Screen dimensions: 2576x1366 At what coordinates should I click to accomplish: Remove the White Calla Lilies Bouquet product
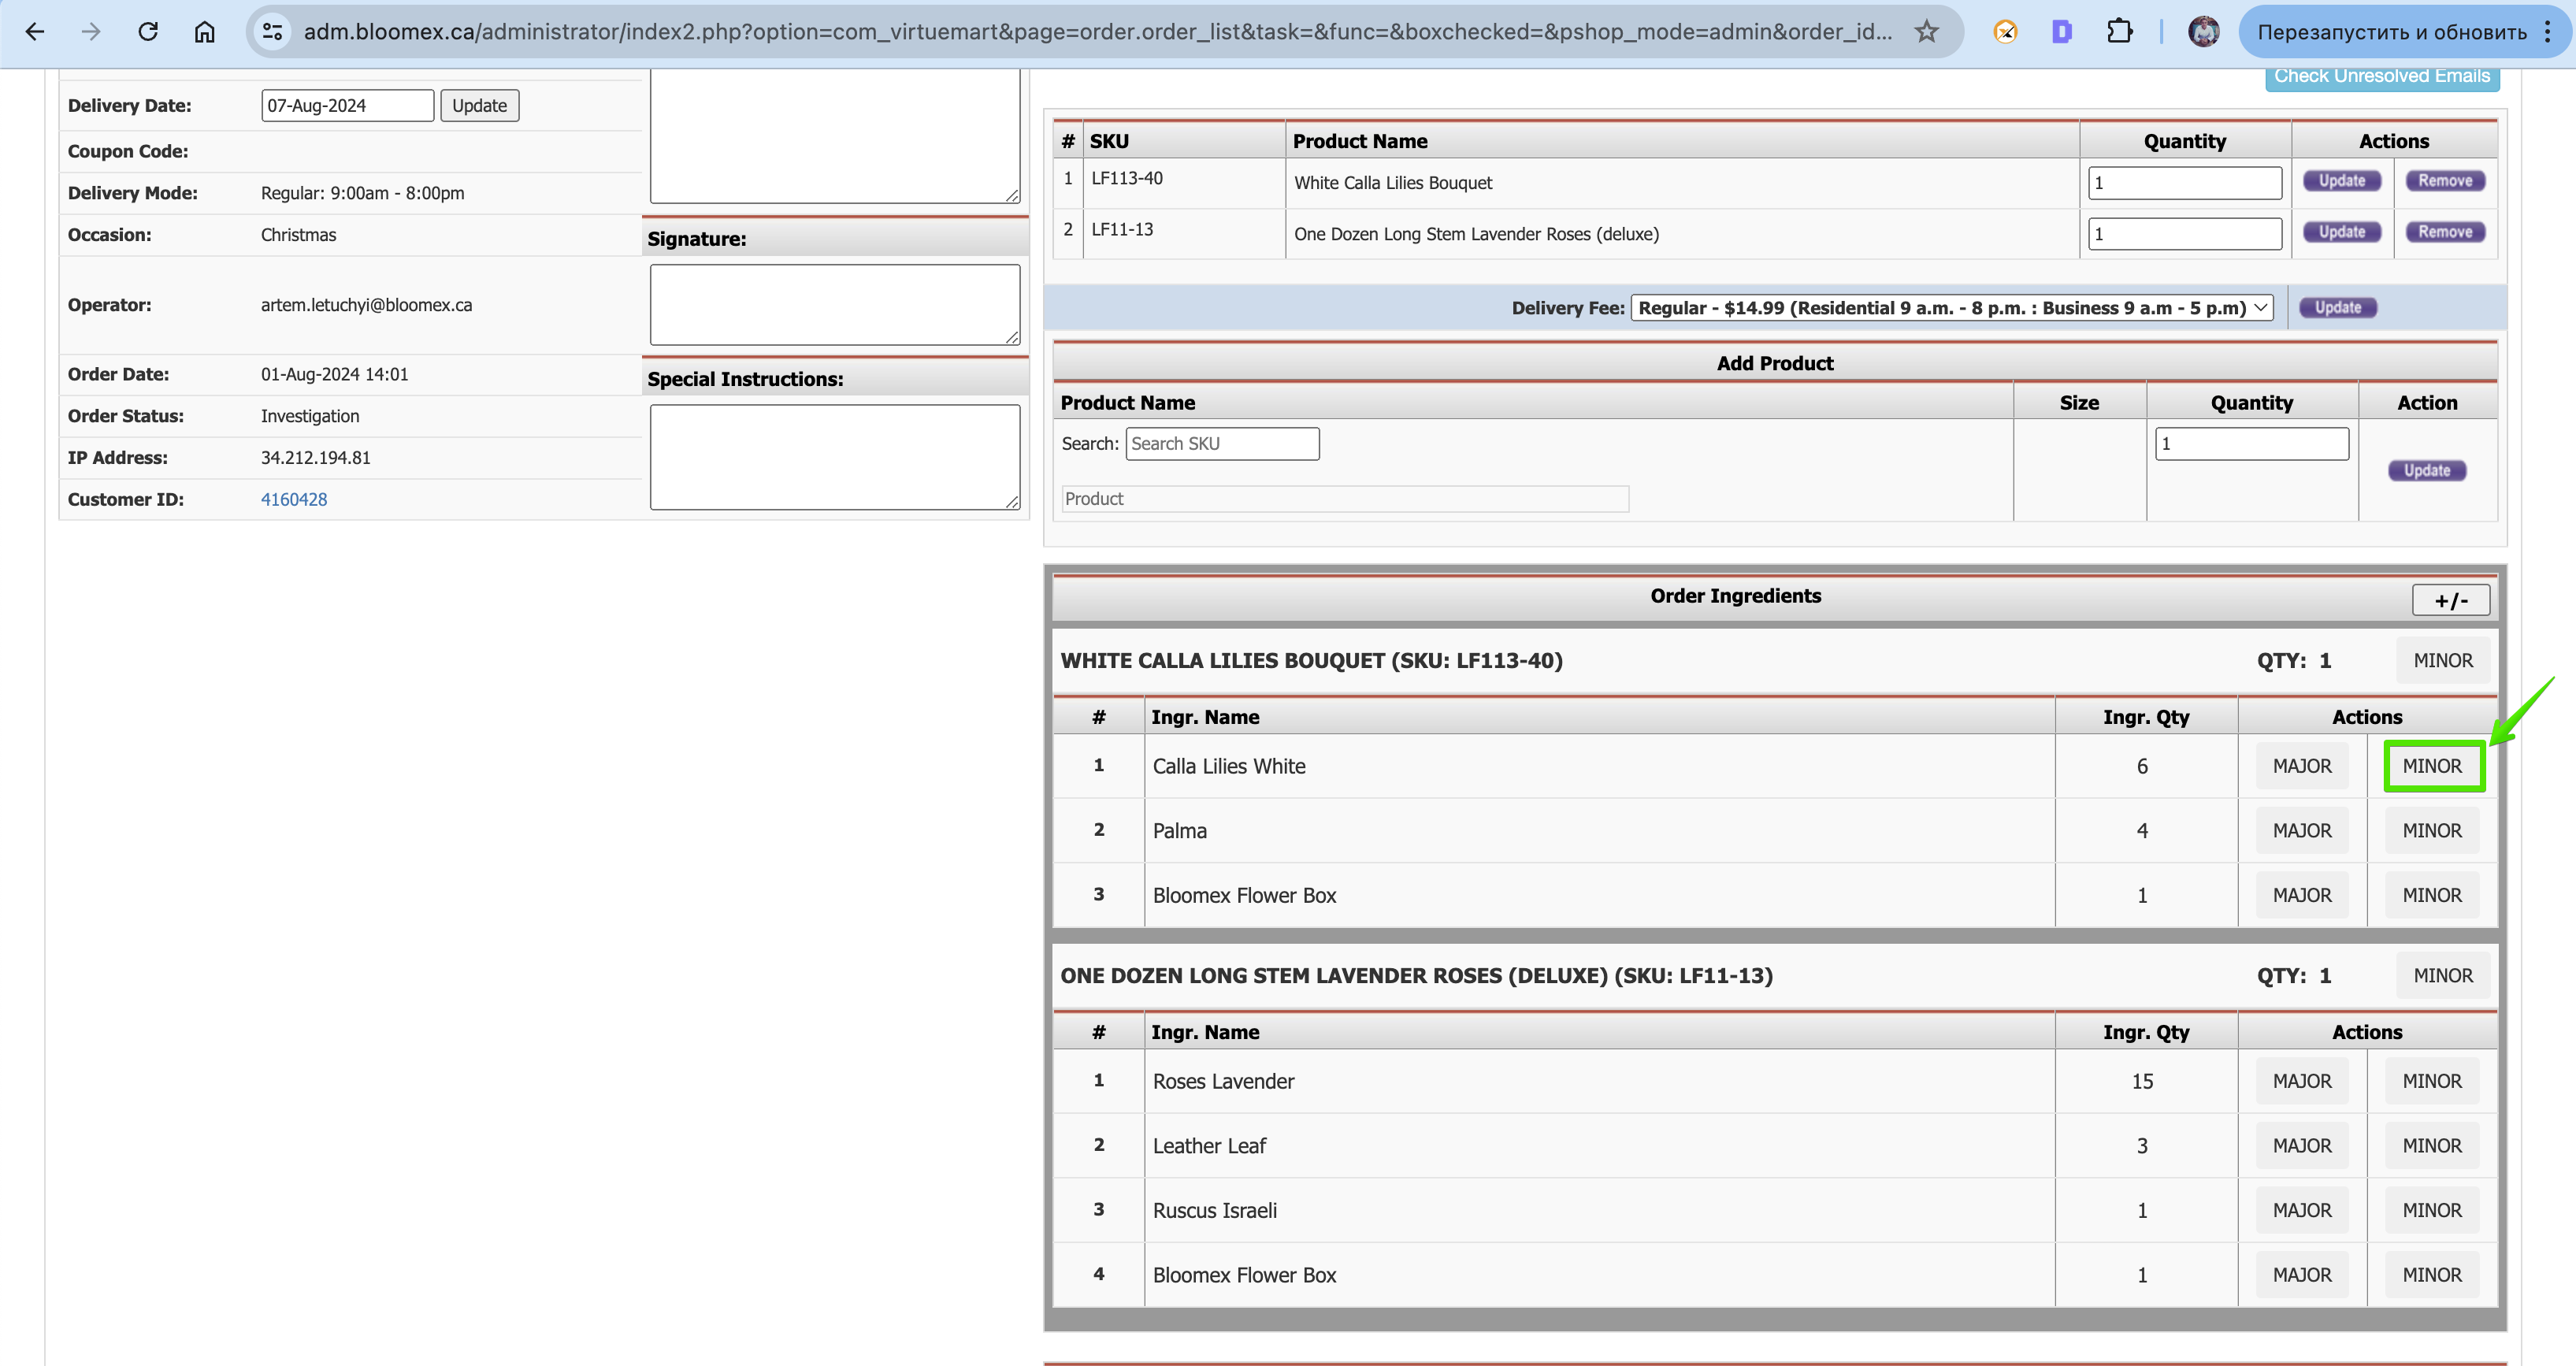[2445, 181]
